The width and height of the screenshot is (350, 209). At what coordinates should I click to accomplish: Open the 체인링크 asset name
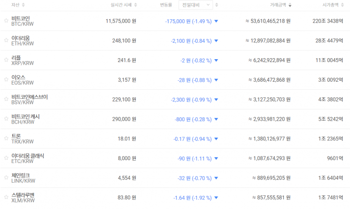coord(21,176)
